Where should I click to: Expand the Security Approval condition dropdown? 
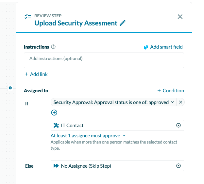point(172,102)
